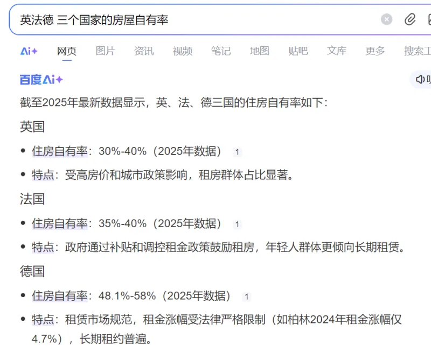Expand the 更多 tab options
Viewport: 431px width, 351px height.
(x=375, y=51)
